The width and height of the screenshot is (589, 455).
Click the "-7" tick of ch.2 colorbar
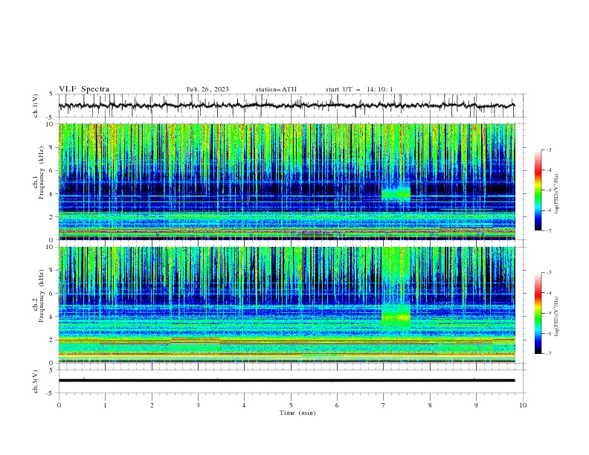point(548,353)
